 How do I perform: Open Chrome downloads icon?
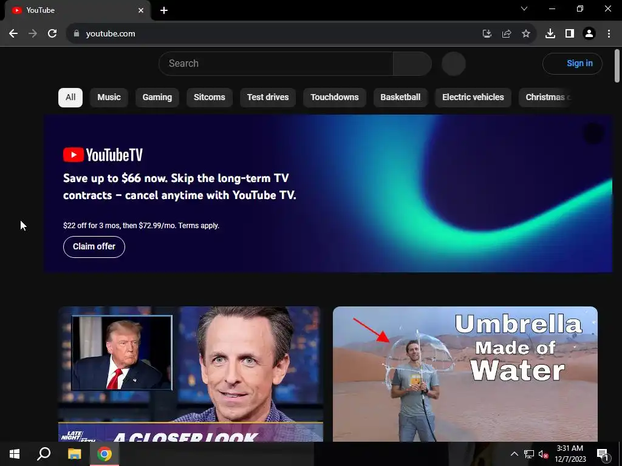click(550, 34)
